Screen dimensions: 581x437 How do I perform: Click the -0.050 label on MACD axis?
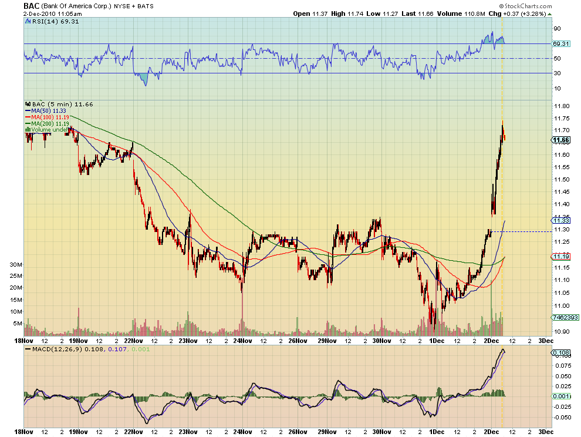click(562, 417)
